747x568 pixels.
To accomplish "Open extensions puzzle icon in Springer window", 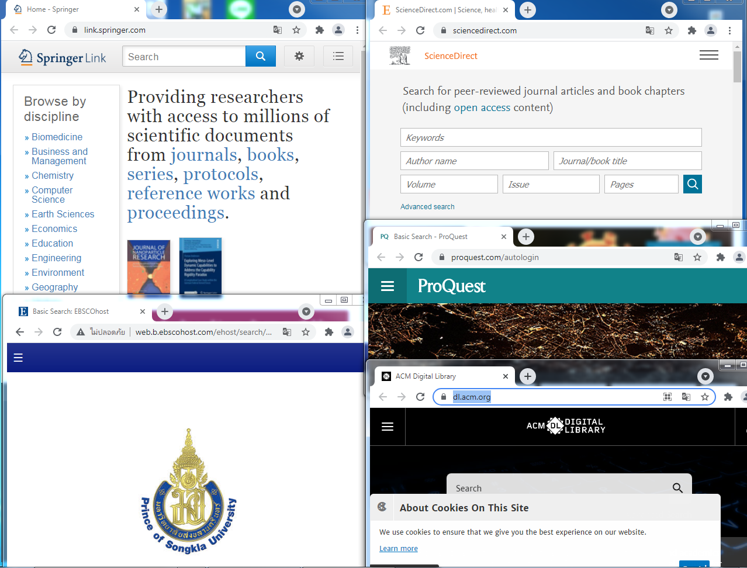I will [x=319, y=30].
